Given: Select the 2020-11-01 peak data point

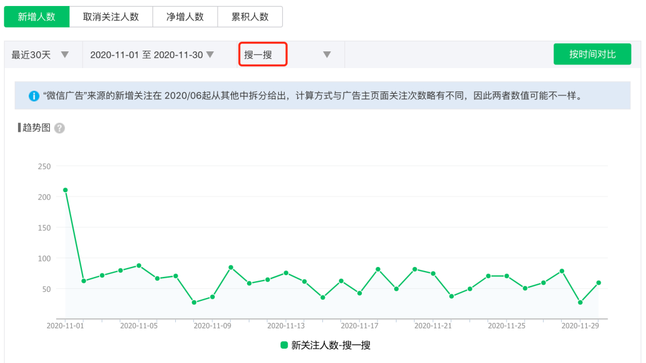Looking at the screenshot, I should click(x=65, y=190).
